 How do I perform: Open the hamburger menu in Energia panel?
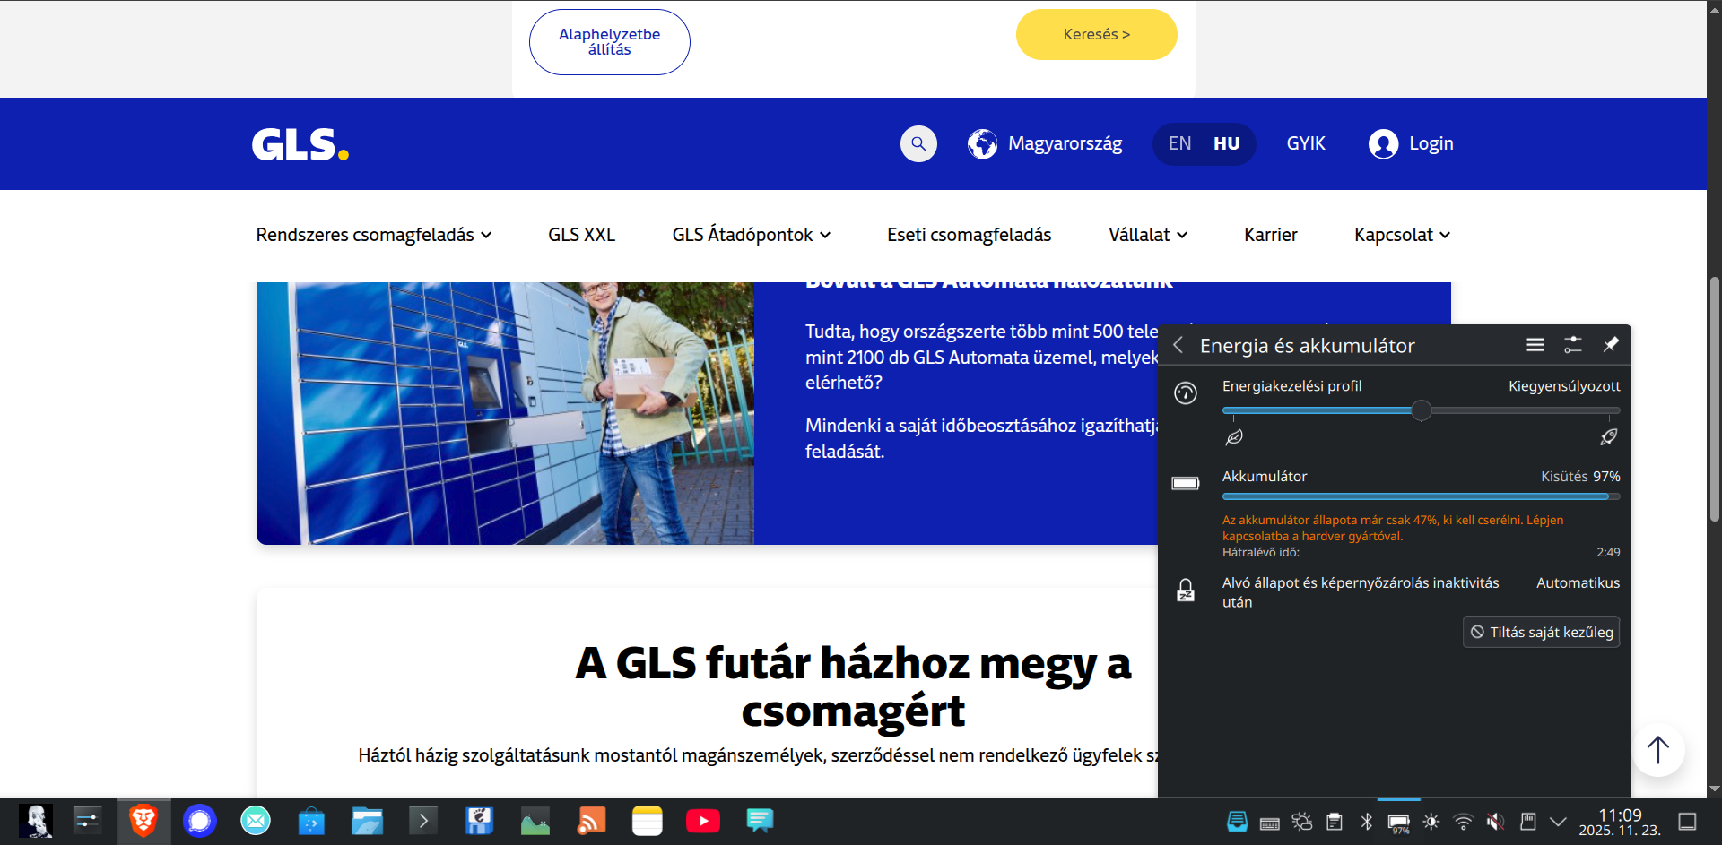tap(1535, 345)
